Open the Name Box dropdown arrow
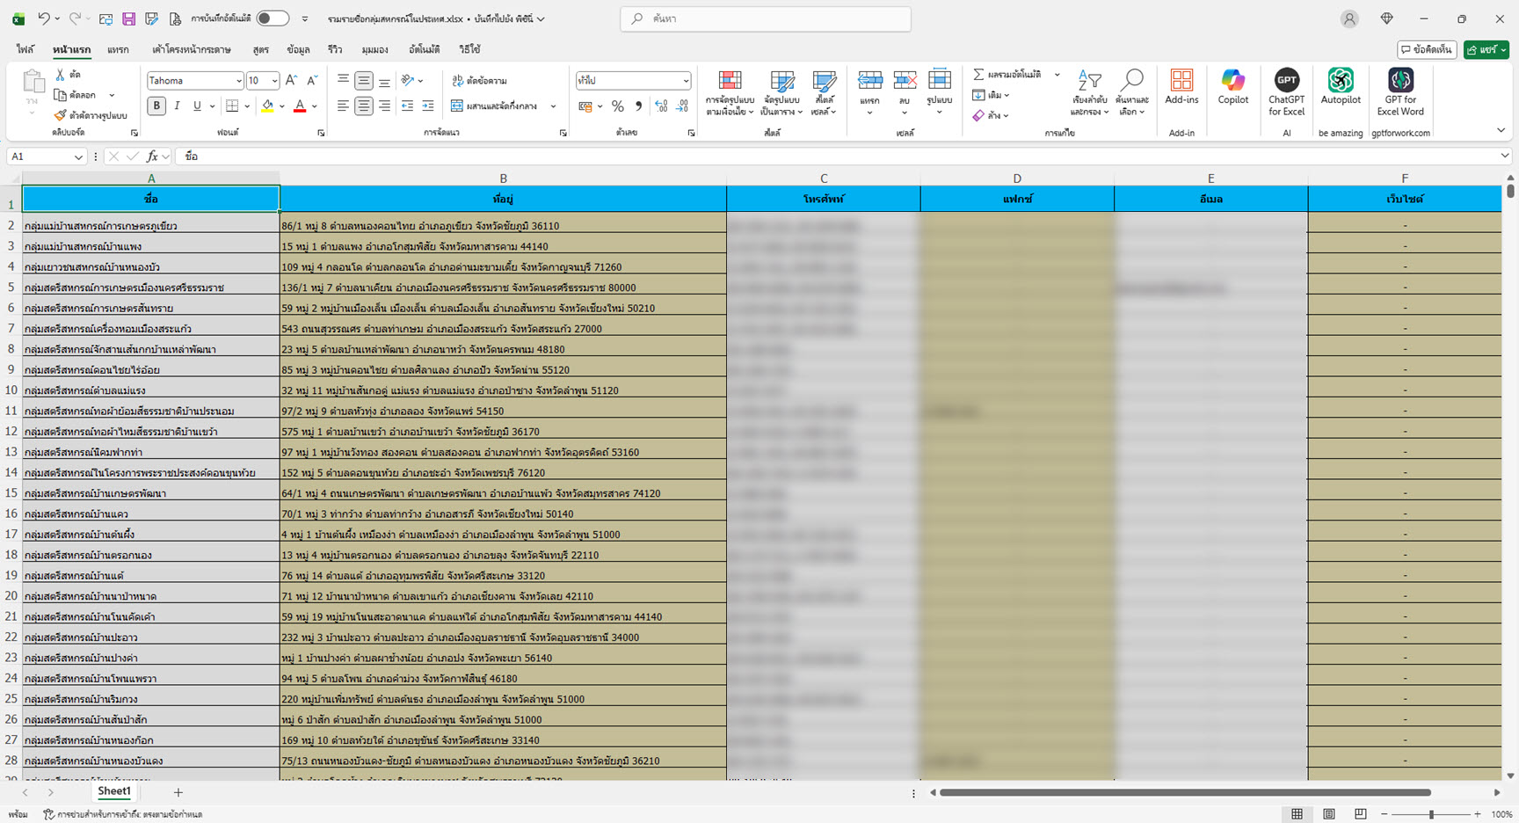1519x823 pixels. (78, 157)
